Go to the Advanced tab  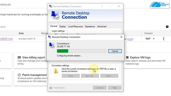tap(102, 26)
